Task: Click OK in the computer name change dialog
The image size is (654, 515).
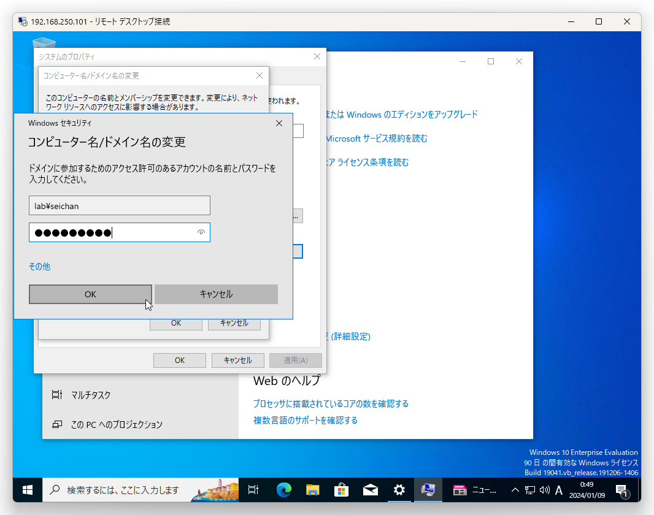Action: click(x=176, y=323)
